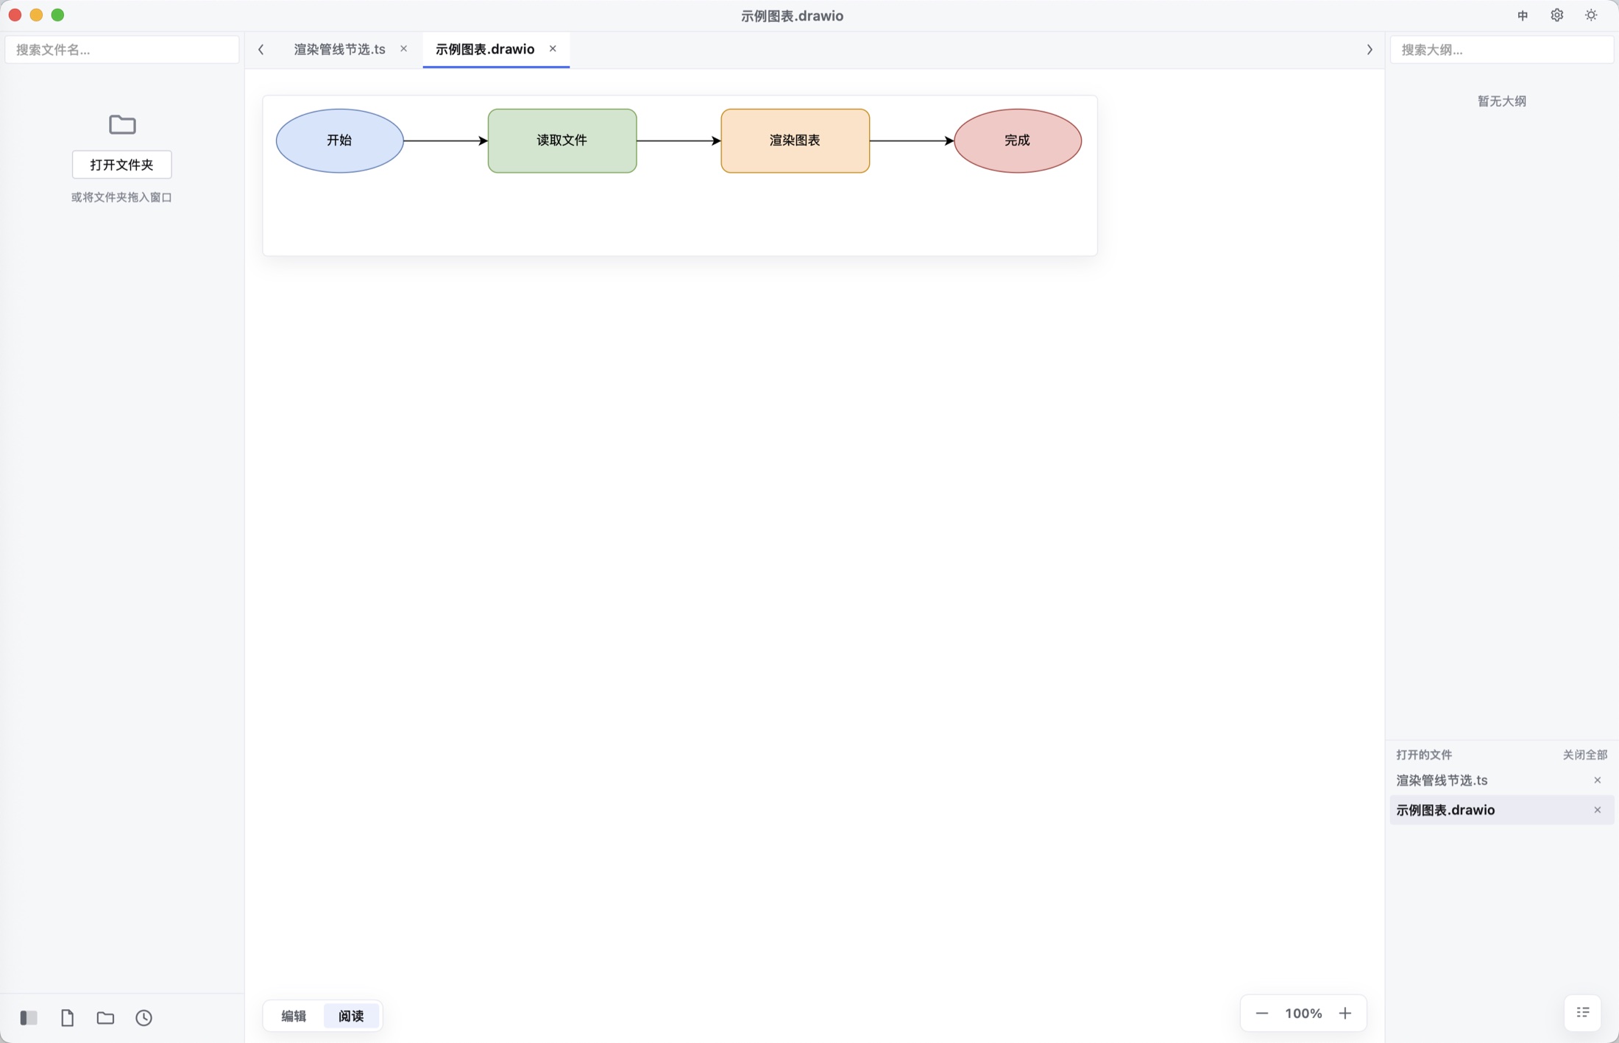
Task: Click the new file icon
Action: [67, 1018]
